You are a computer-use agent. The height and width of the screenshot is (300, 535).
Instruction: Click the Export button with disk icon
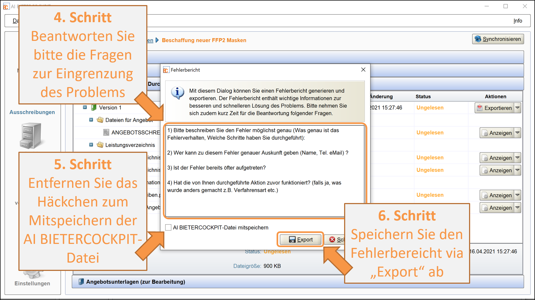(301, 239)
